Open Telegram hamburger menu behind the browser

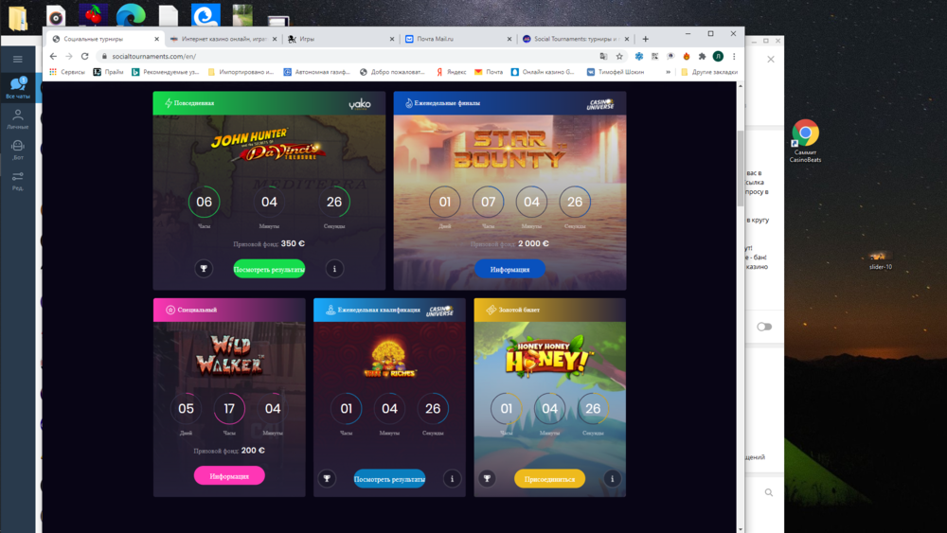17,59
